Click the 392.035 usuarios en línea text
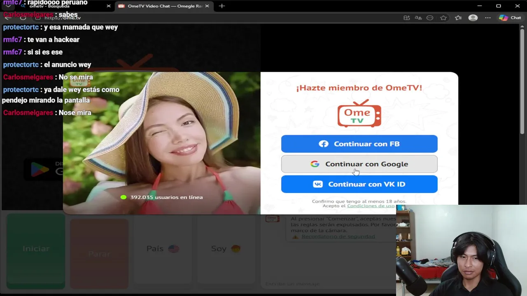Viewport: 527px width, 296px height. click(x=166, y=197)
